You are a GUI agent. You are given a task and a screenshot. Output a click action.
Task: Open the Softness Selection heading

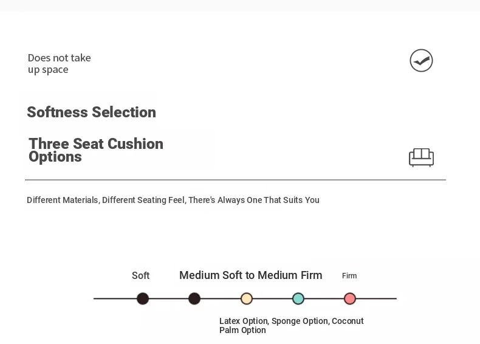click(x=91, y=112)
